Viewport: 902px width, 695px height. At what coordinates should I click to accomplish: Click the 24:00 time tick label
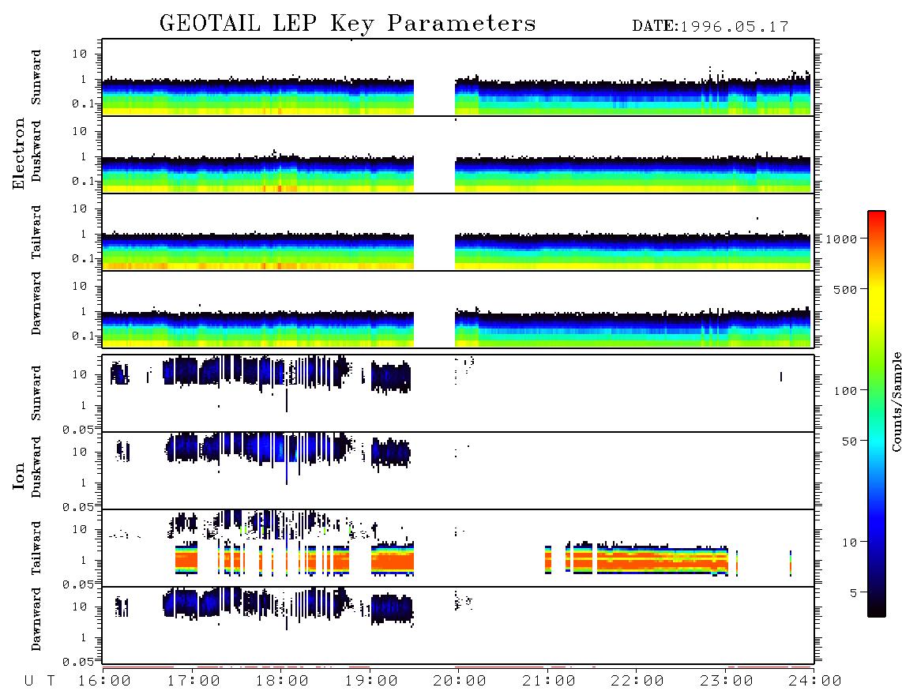click(815, 682)
